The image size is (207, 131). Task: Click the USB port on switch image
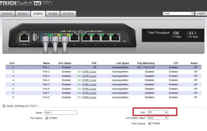click(x=34, y=37)
